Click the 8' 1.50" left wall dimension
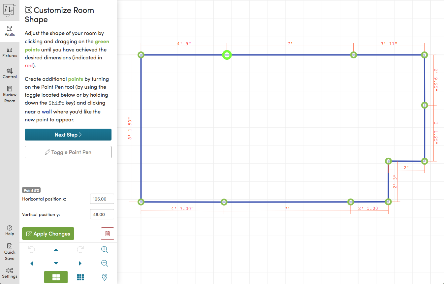The height and width of the screenshot is (284, 444). click(x=130, y=129)
